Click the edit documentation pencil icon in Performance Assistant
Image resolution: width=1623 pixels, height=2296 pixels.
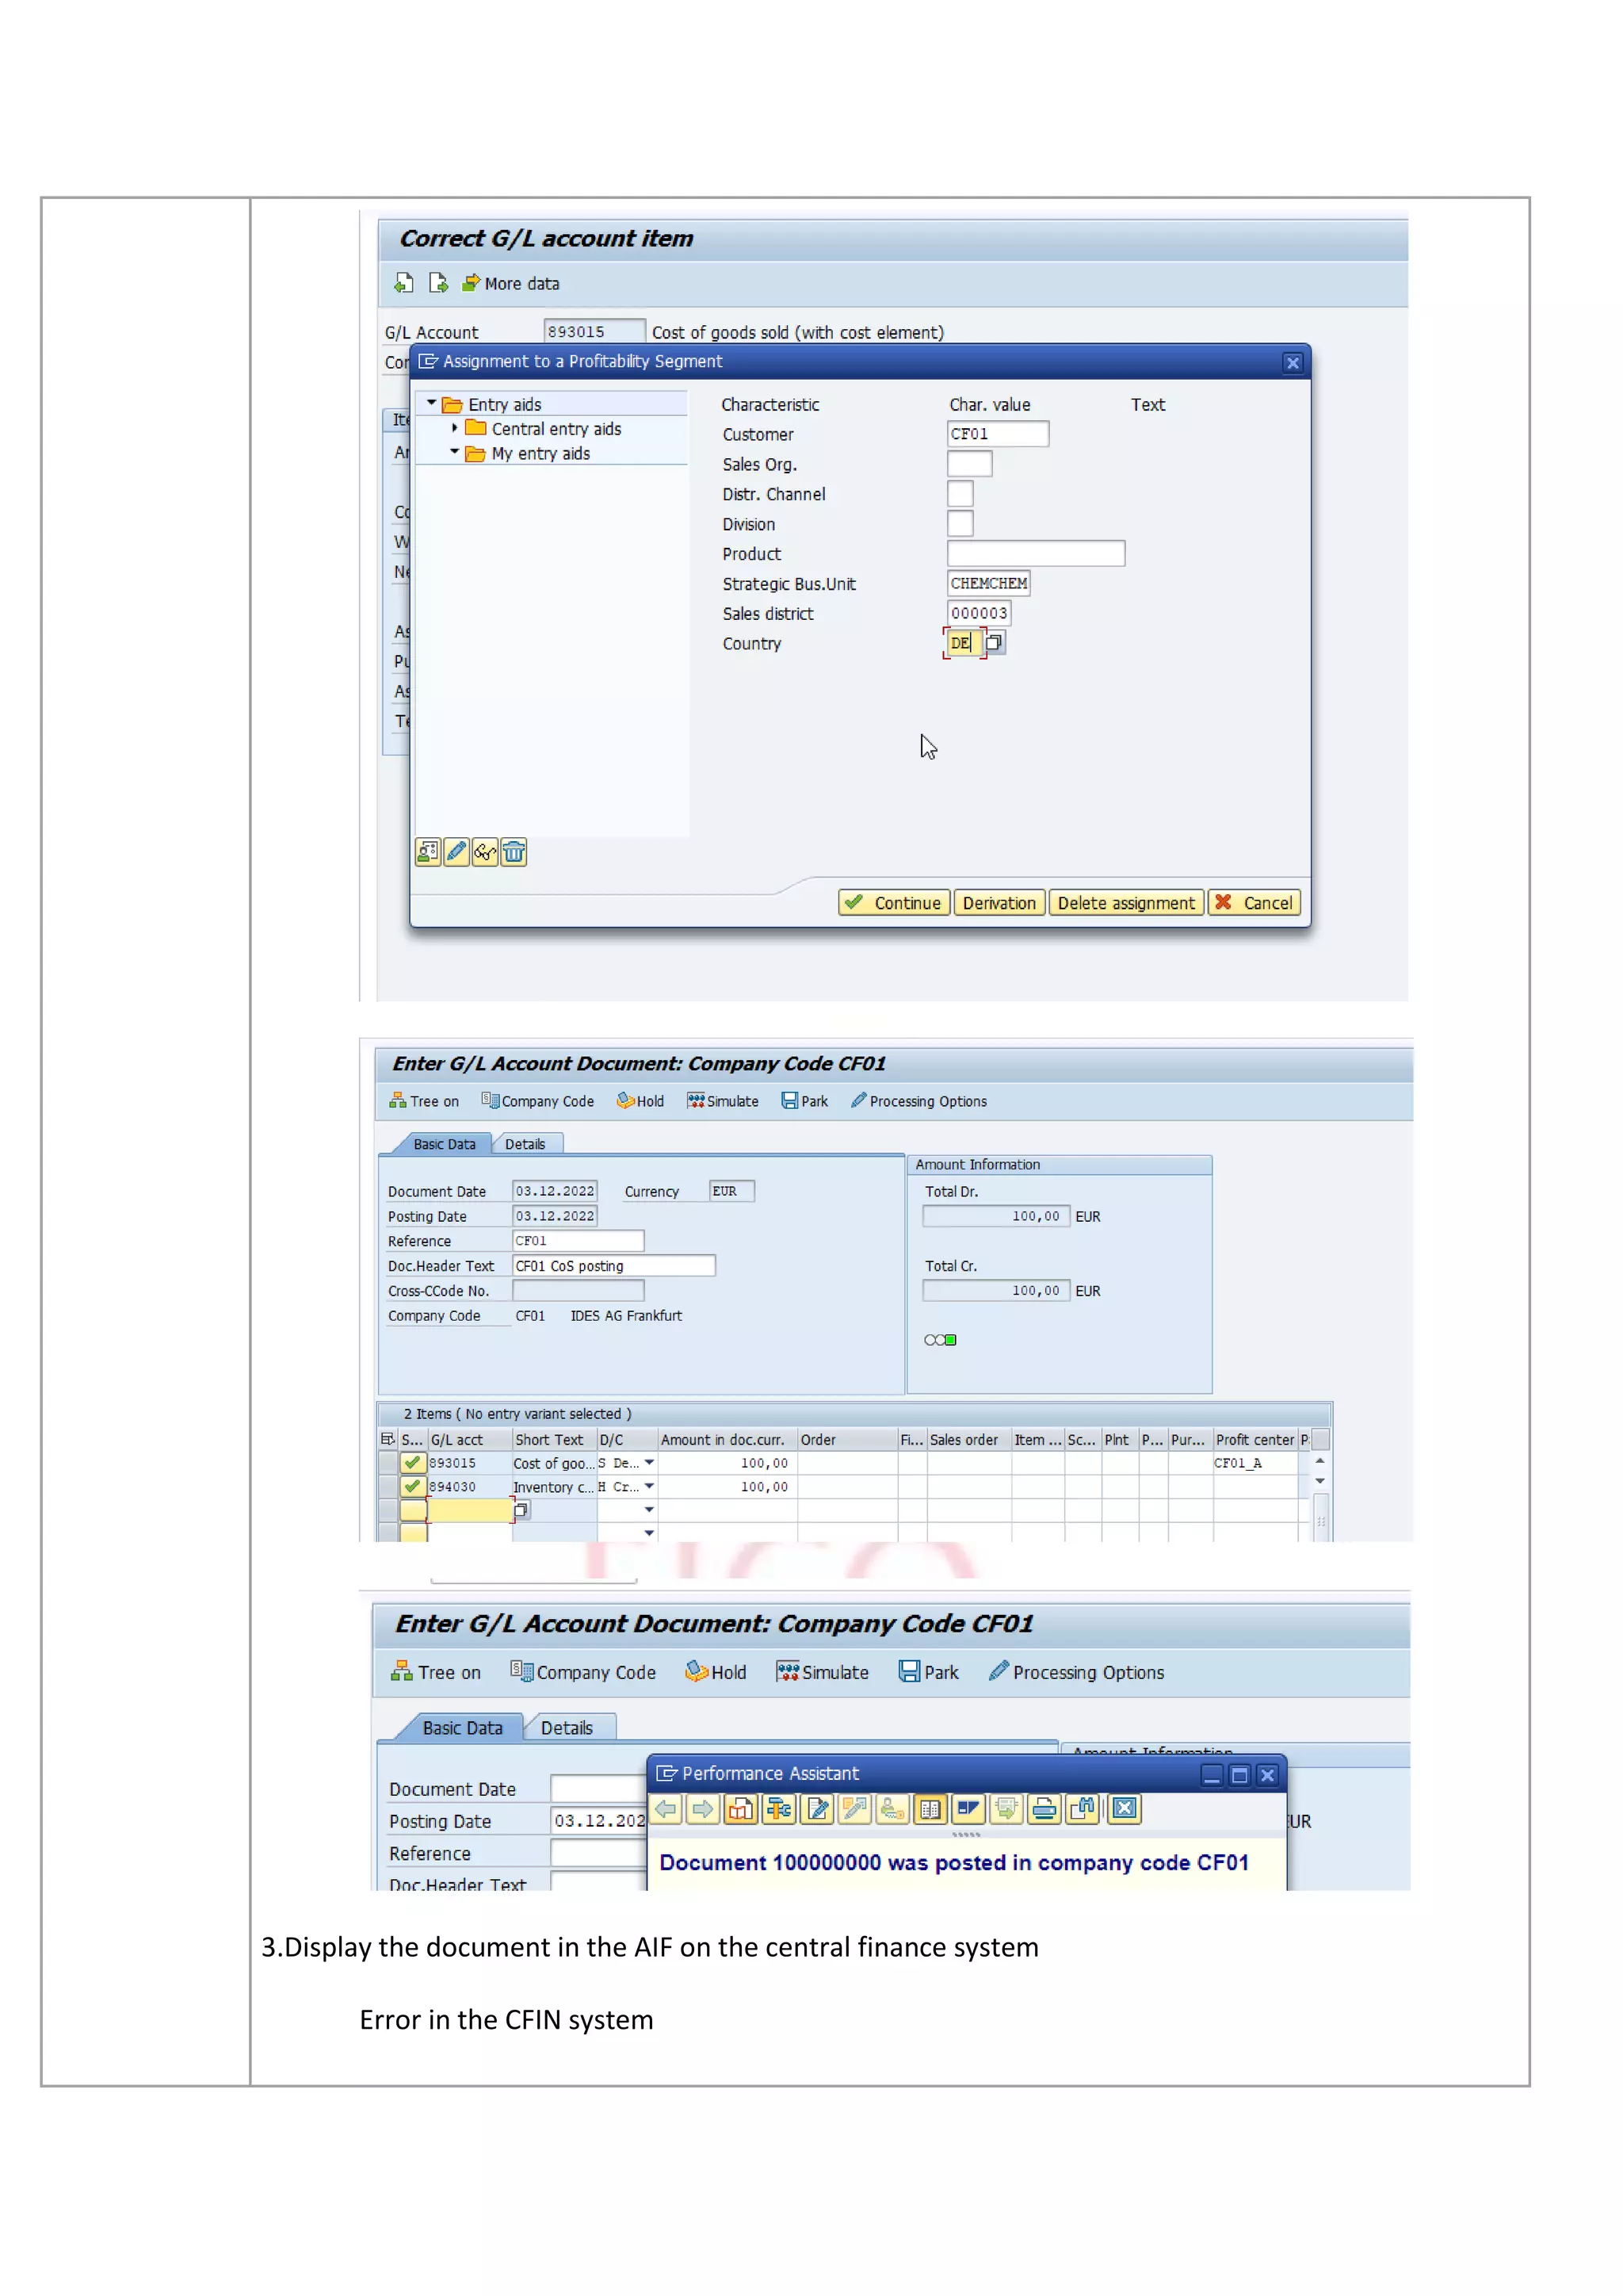[818, 1809]
